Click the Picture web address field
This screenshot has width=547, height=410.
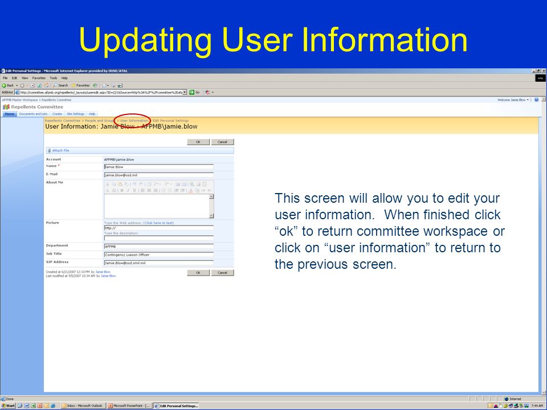coord(159,228)
